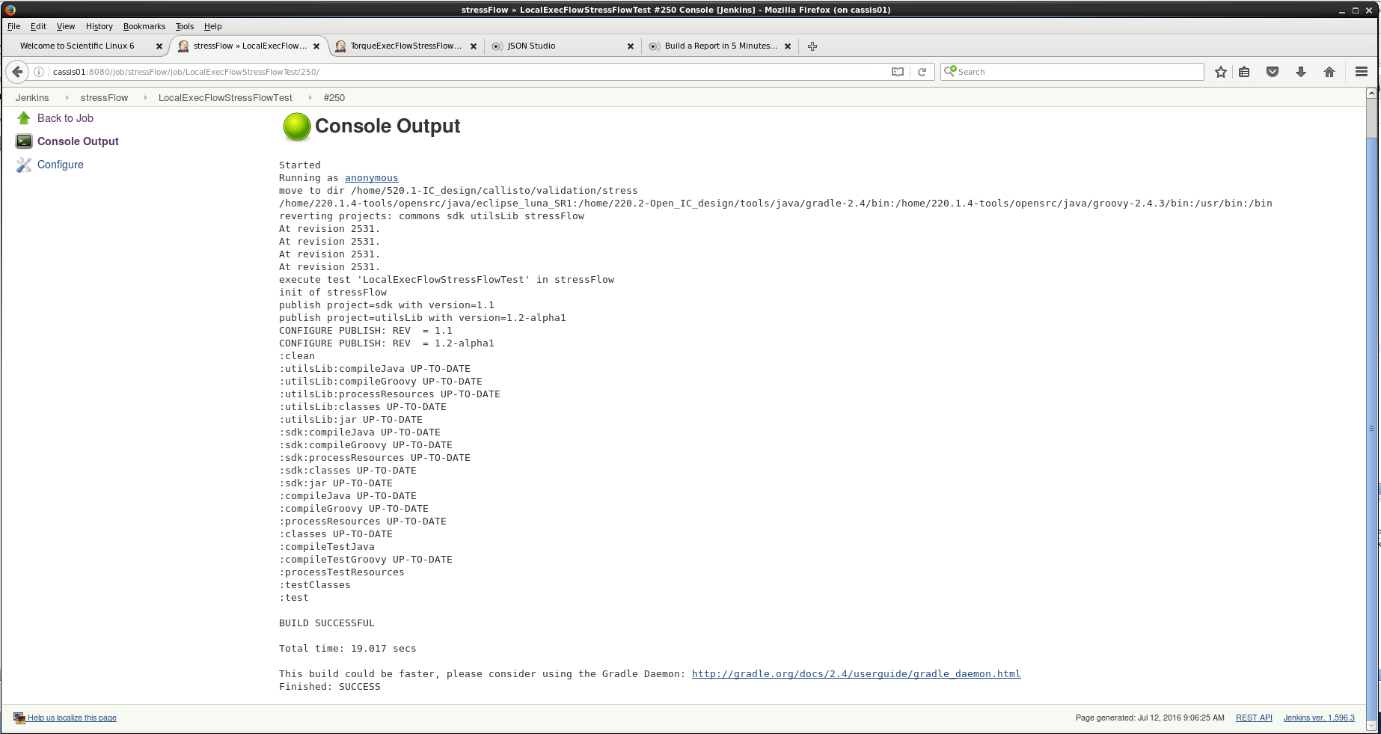This screenshot has height=734, width=1381.
Task: Go back with browser back arrow
Action: 18,72
